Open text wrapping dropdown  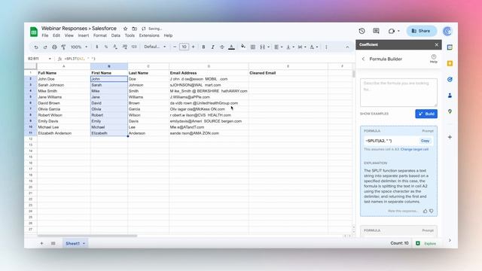click(301, 47)
